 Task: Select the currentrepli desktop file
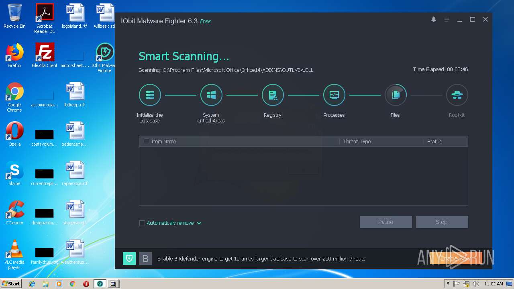click(45, 177)
